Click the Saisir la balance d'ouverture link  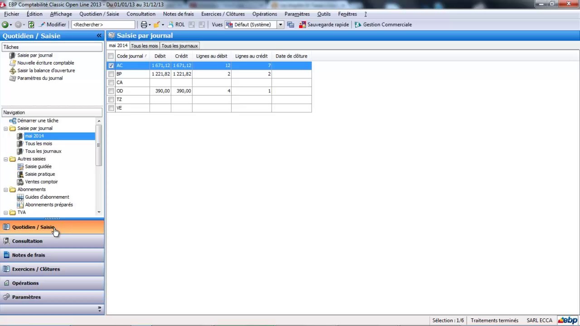point(46,71)
